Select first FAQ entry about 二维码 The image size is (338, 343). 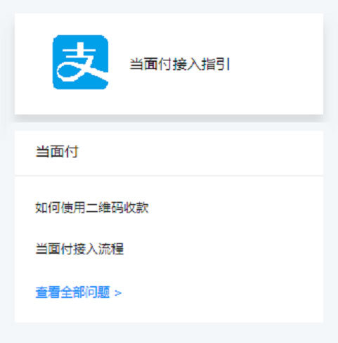point(92,207)
